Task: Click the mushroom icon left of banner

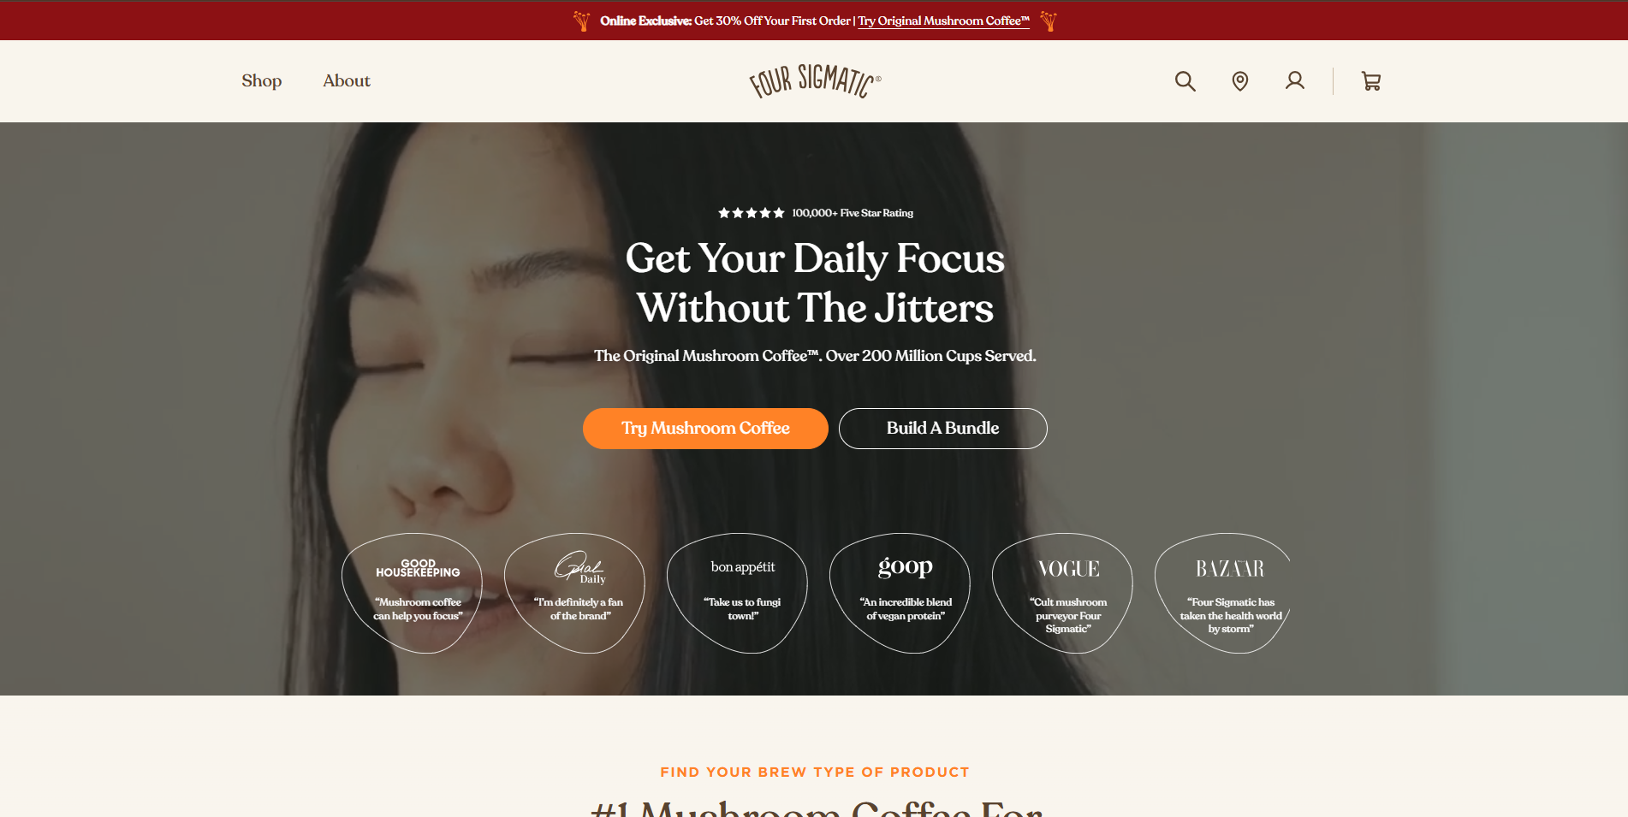Action: click(582, 21)
